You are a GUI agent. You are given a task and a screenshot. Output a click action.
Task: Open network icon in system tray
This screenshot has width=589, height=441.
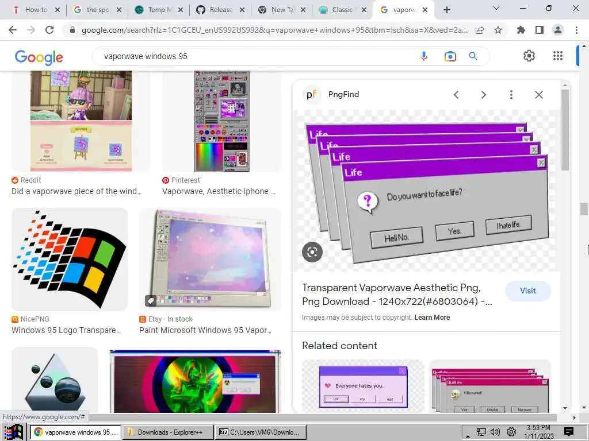point(481,432)
